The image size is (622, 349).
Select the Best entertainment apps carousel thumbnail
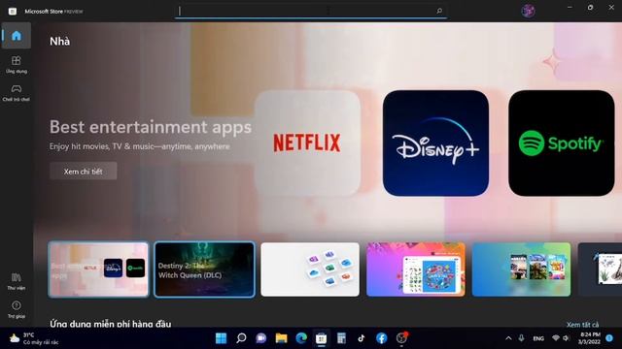coord(98,270)
